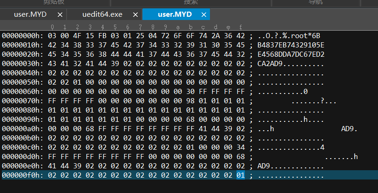
Task: Click offset label 00000050h
Action: pos(23,82)
